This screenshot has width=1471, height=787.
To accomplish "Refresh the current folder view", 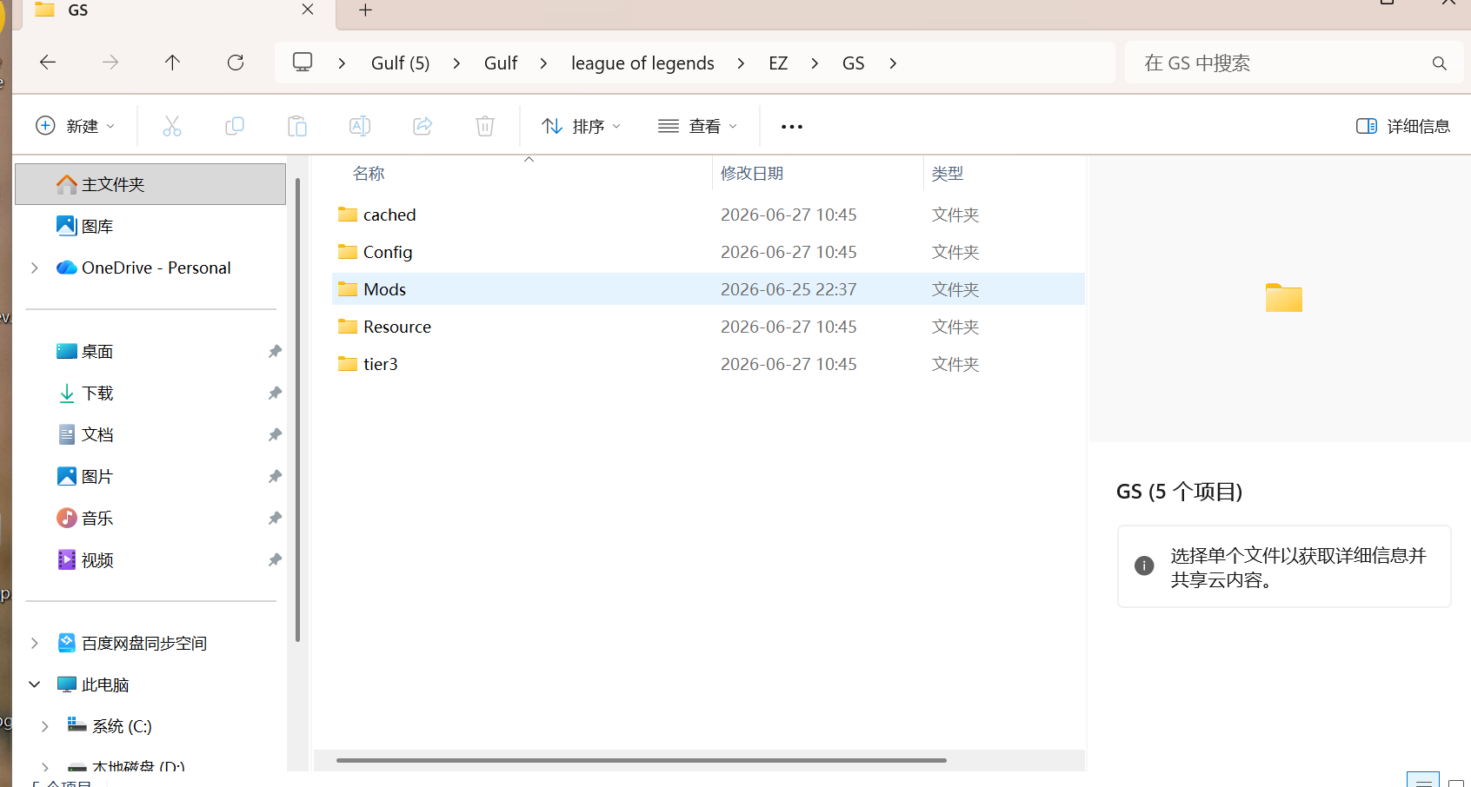I will click(x=236, y=63).
